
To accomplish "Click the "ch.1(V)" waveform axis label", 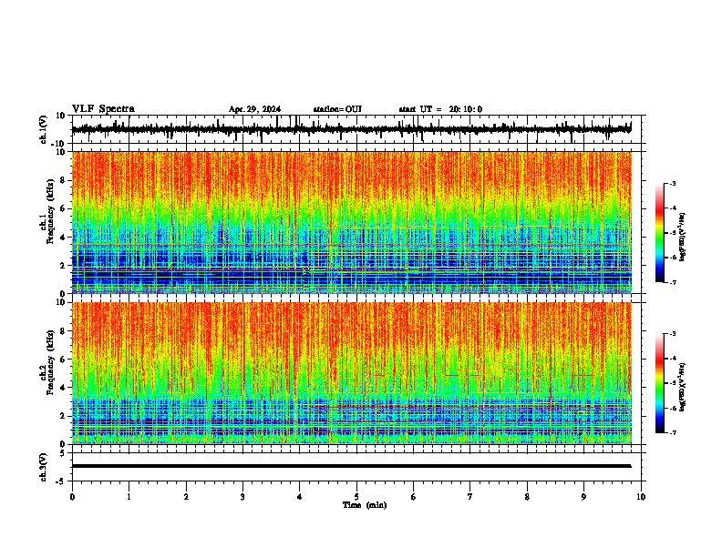I will 44,129.
